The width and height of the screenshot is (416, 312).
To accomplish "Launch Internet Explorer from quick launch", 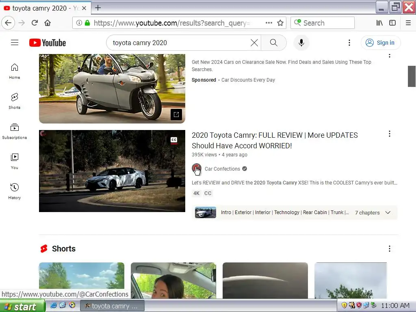I will 54,305.
